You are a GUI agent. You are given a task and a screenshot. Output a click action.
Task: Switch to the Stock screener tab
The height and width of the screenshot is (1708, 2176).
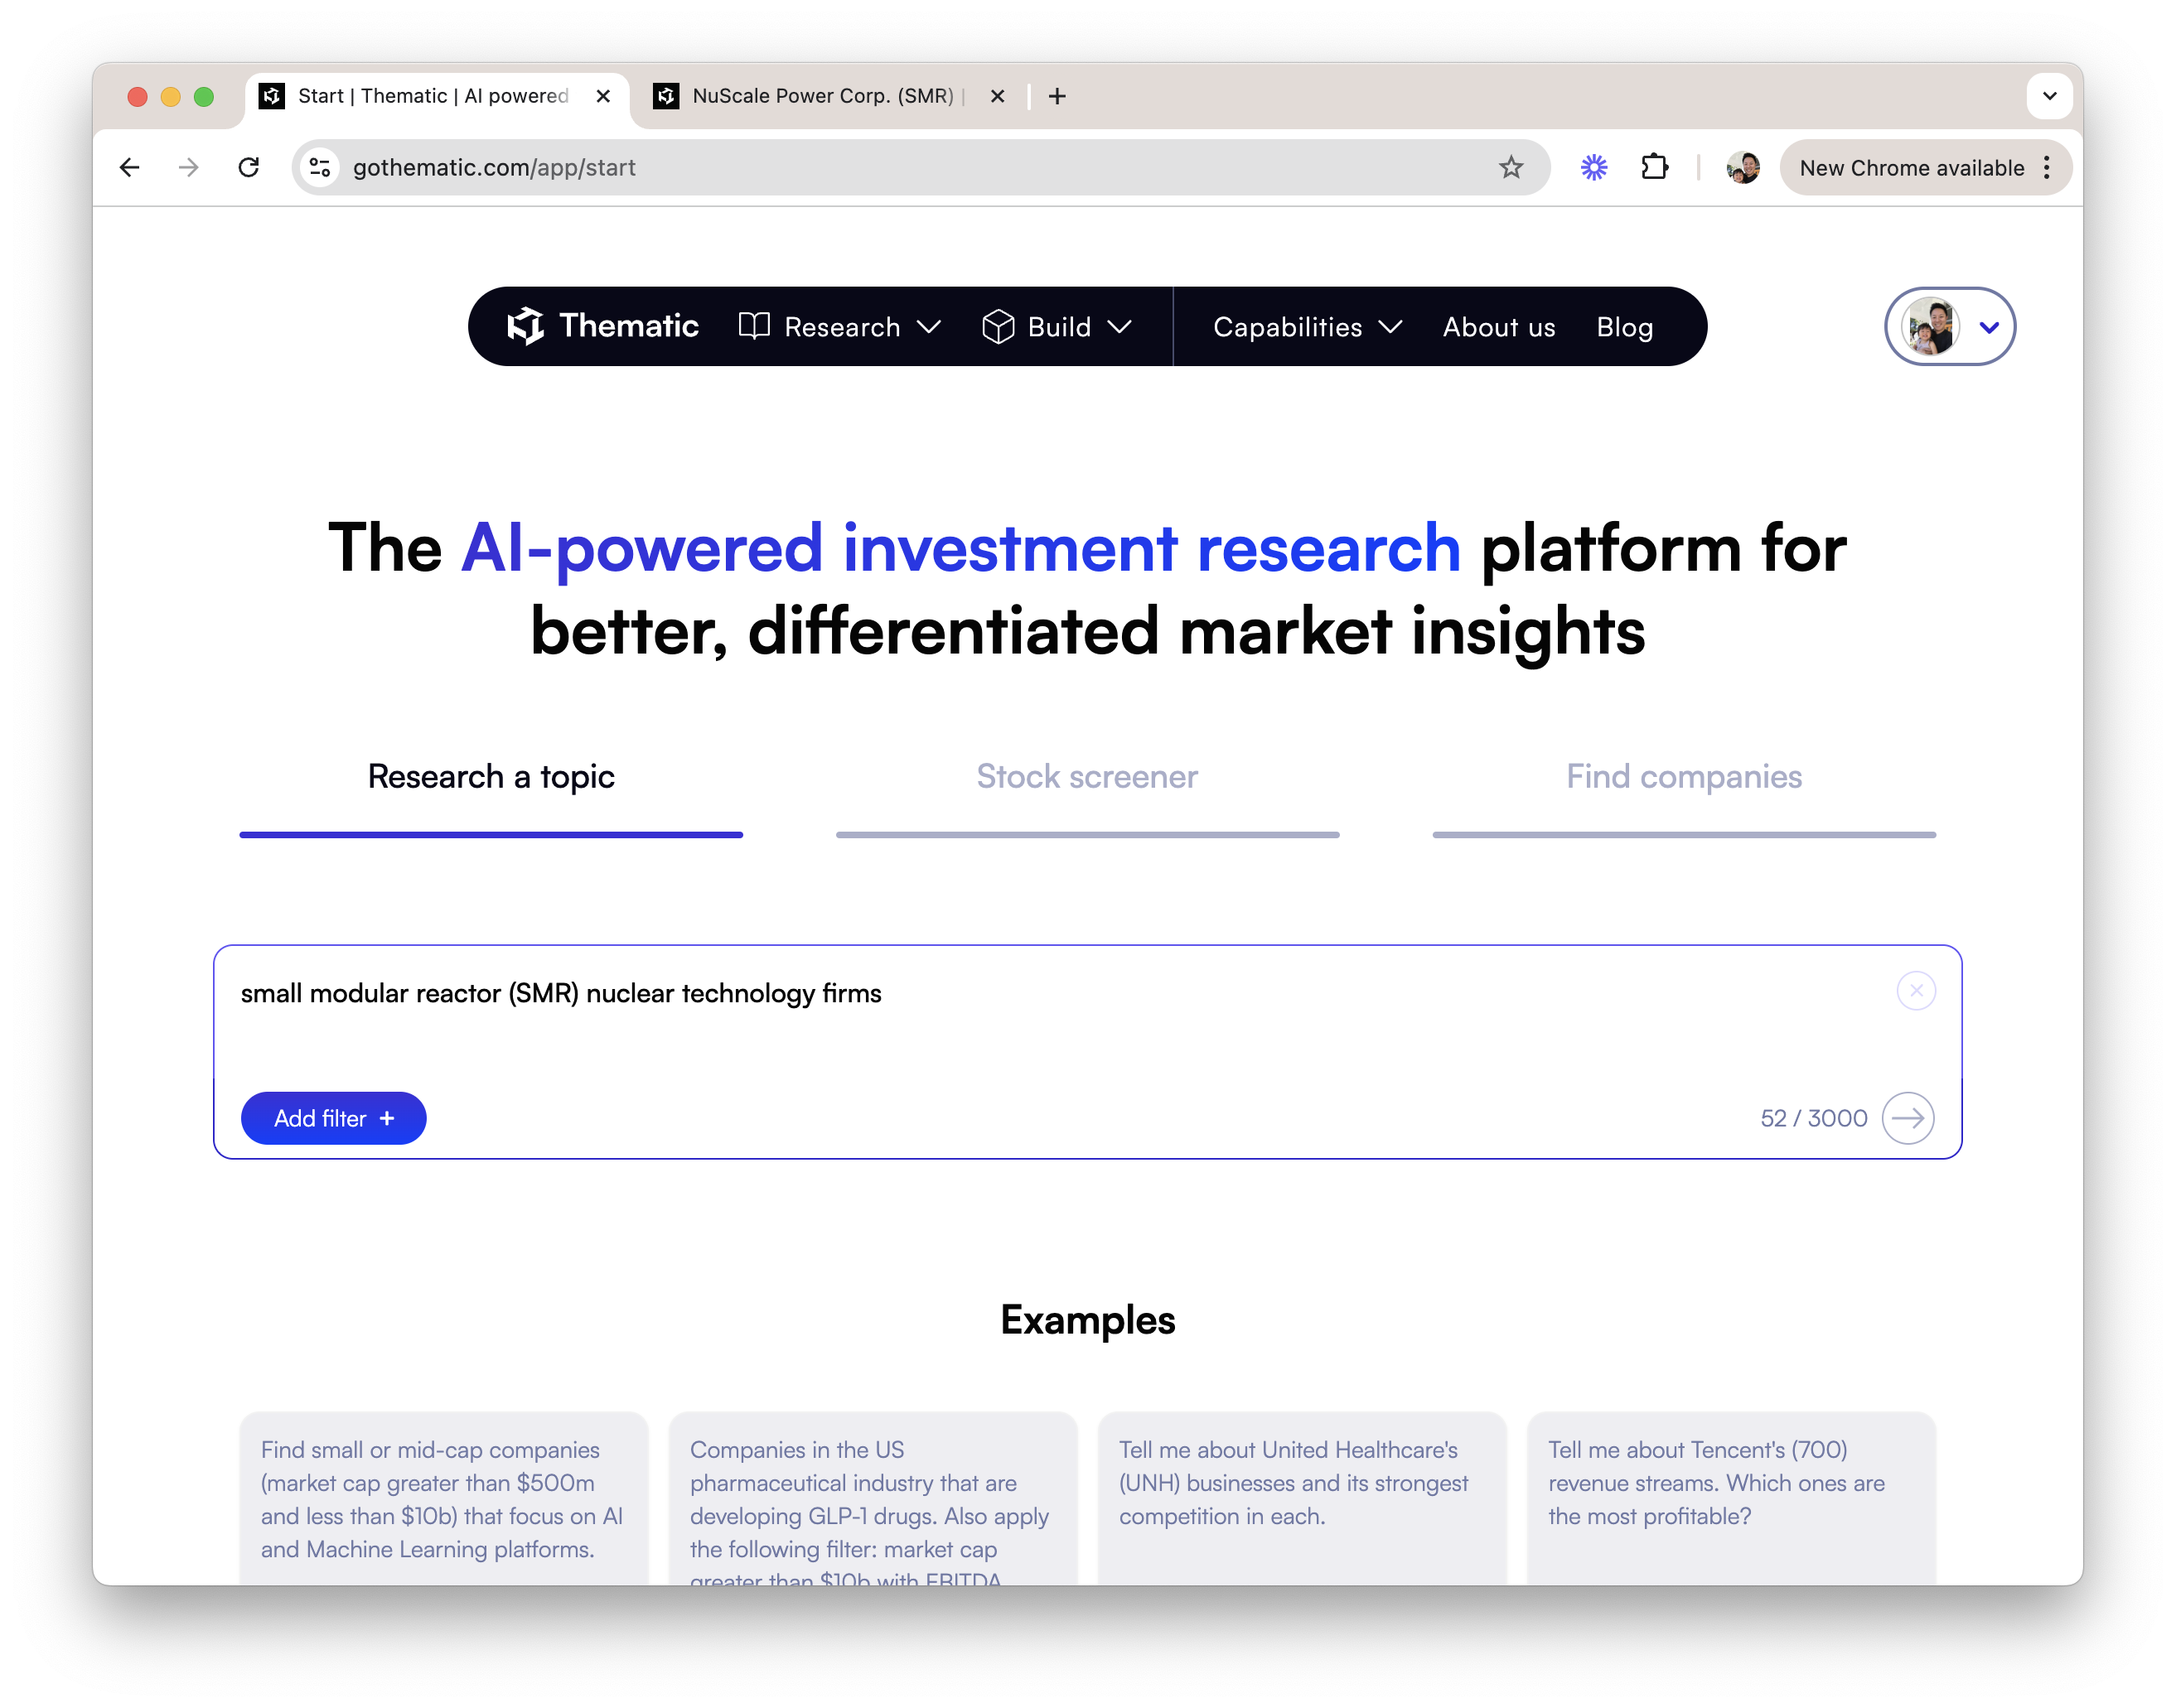click(x=1086, y=777)
